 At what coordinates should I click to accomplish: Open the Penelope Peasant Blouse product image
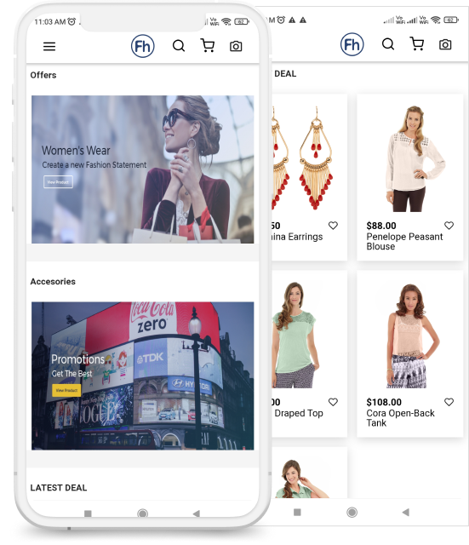click(410, 159)
